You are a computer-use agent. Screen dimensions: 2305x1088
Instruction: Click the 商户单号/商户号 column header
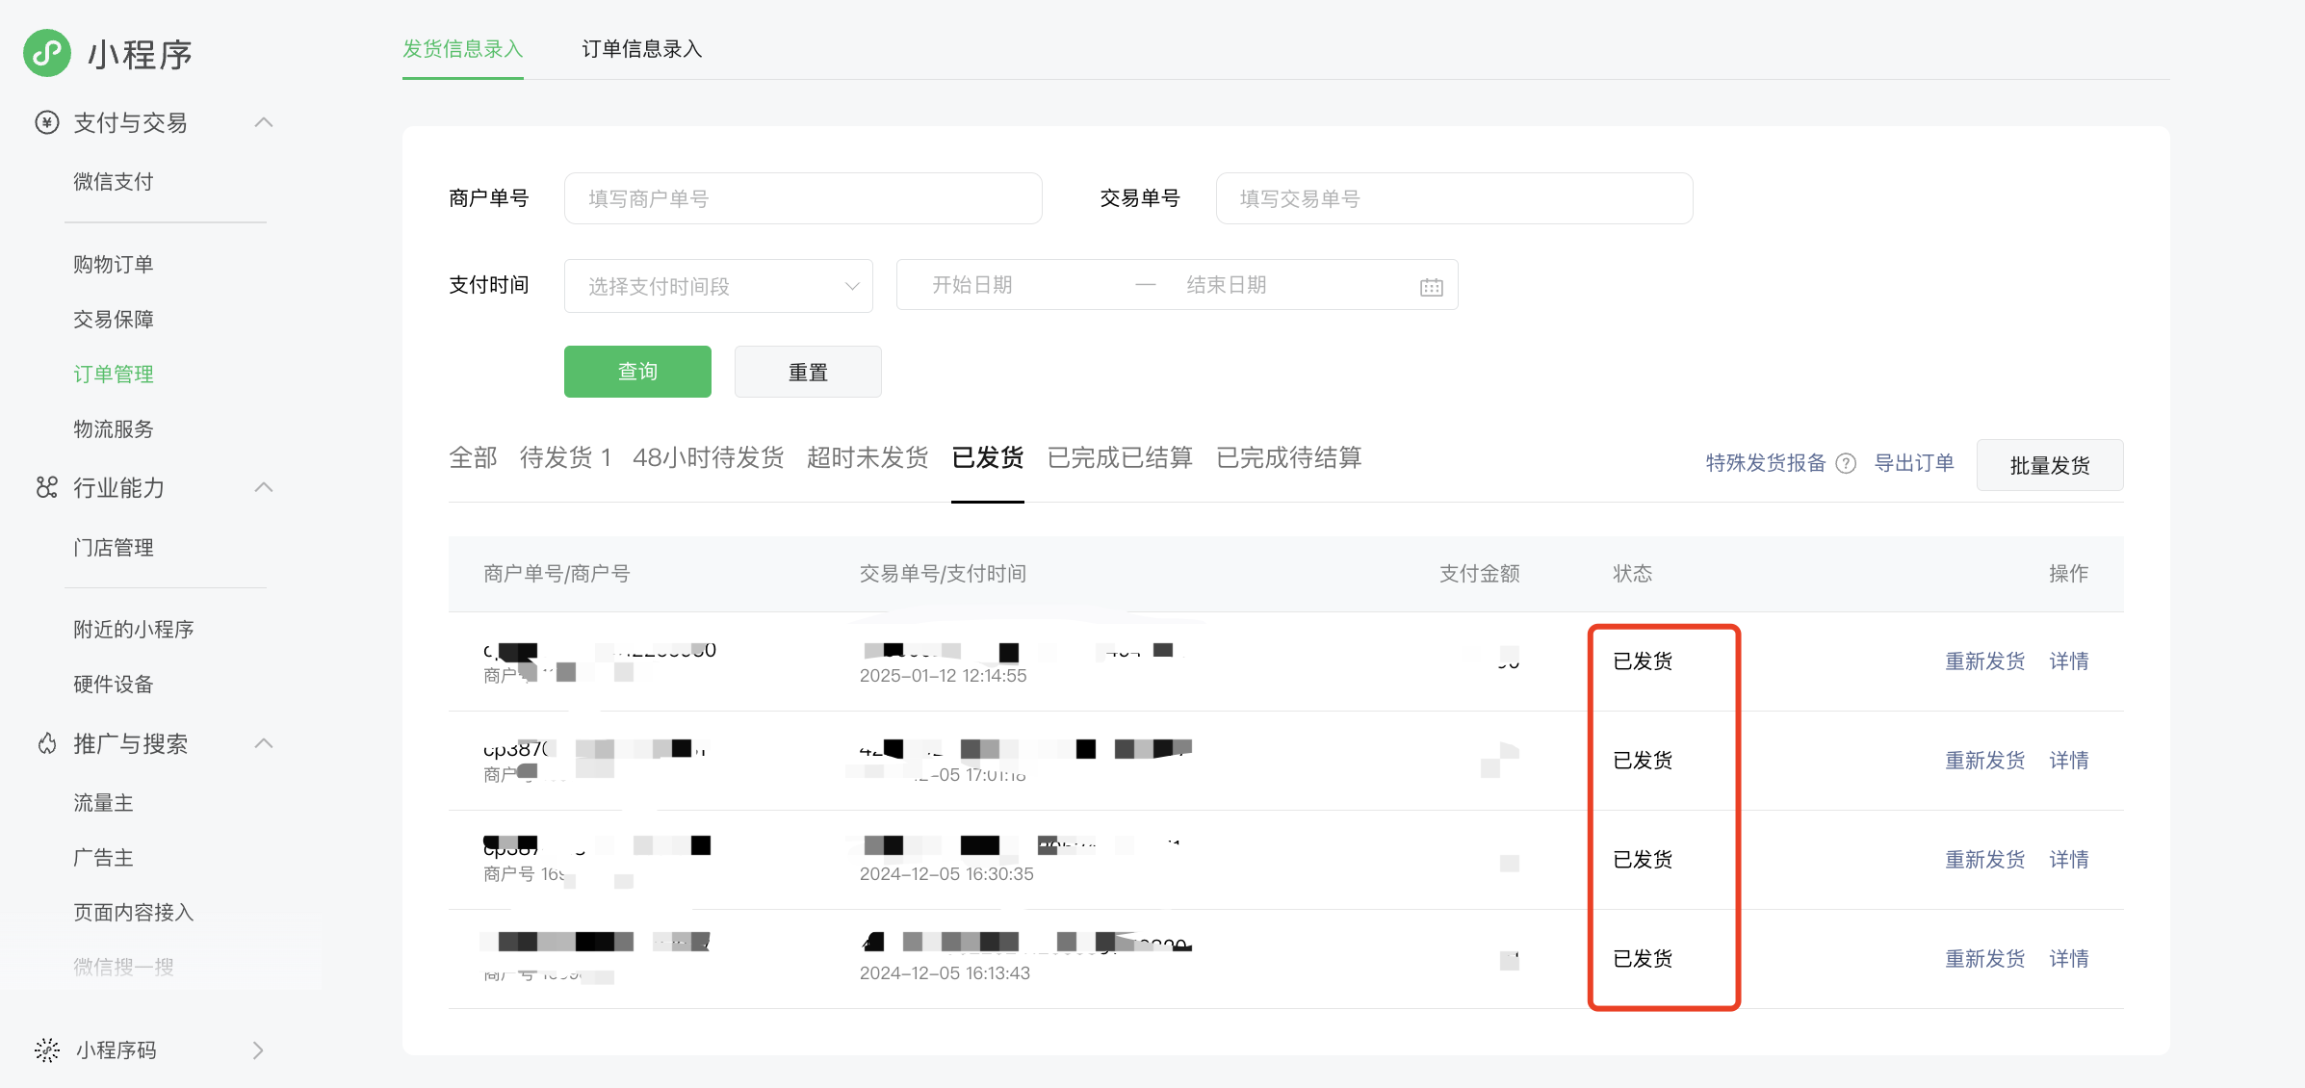click(557, 574)
